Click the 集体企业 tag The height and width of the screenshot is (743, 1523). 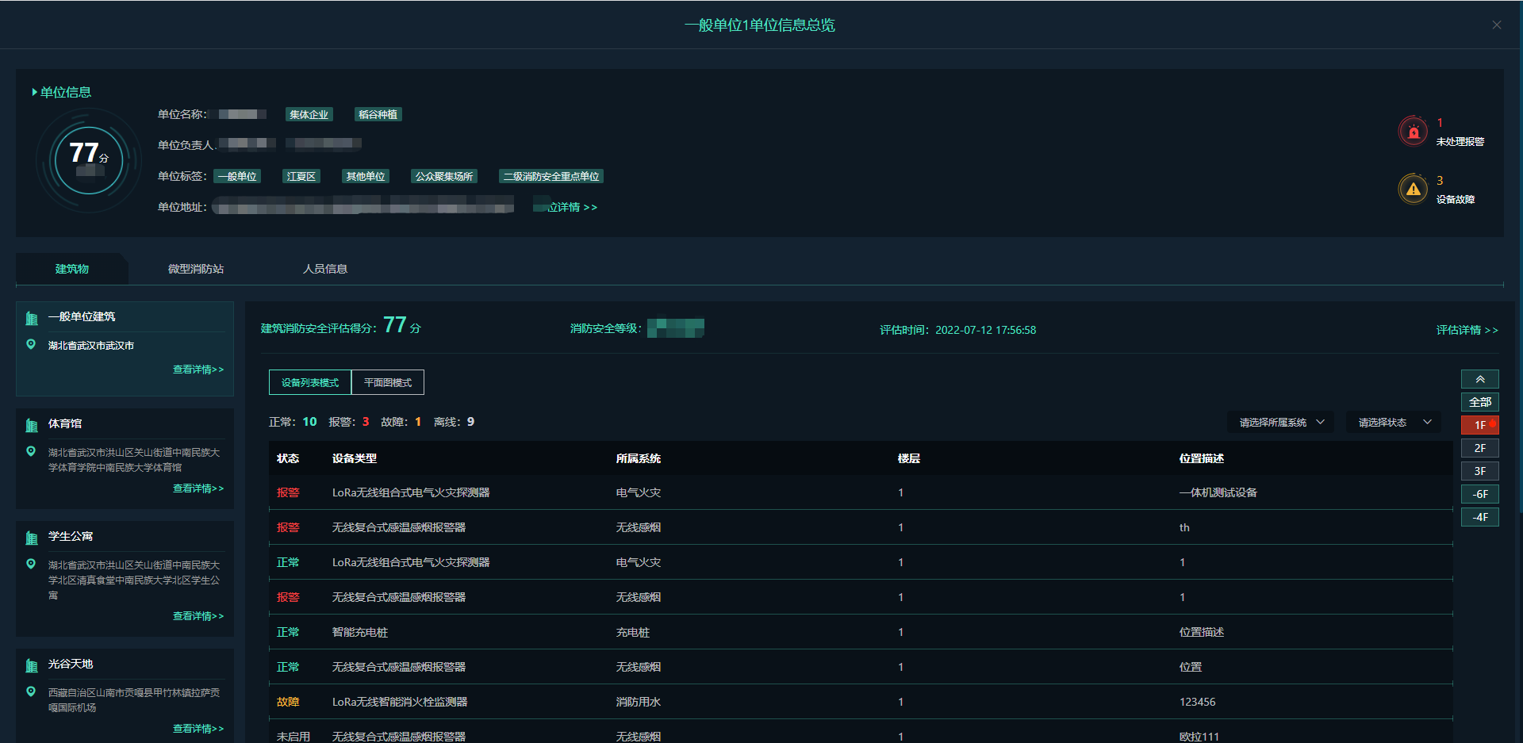pyautogui.click(x=309, y=114)
